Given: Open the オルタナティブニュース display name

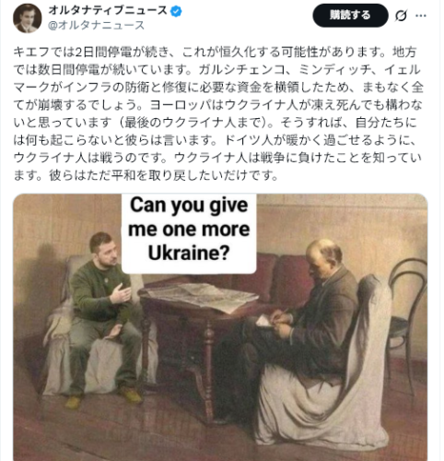Looking at the screenshot, I should click(x=108, y=11).
